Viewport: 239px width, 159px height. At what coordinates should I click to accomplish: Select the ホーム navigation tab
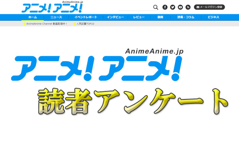[x=33, y=17]
